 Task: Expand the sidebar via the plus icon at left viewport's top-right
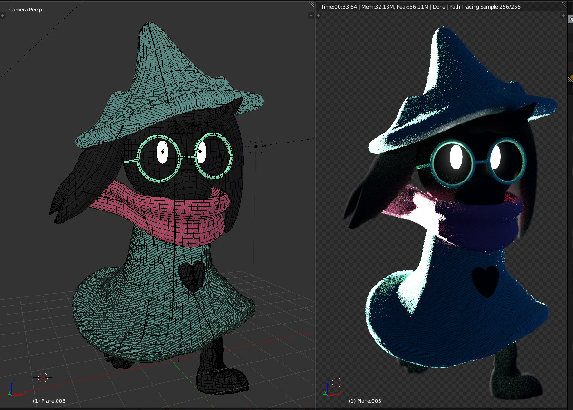[x=311, y=15]
